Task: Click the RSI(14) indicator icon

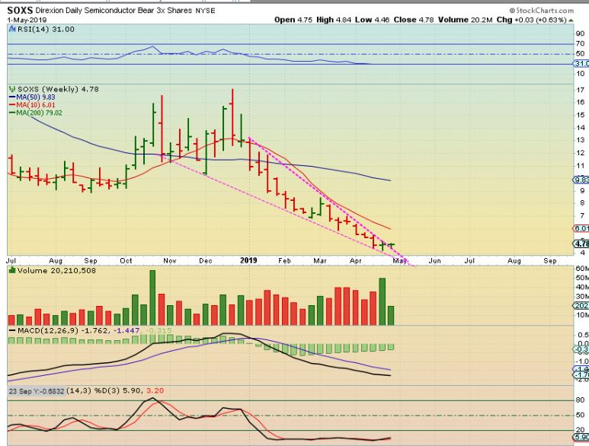Action: [x=12, y=29]
